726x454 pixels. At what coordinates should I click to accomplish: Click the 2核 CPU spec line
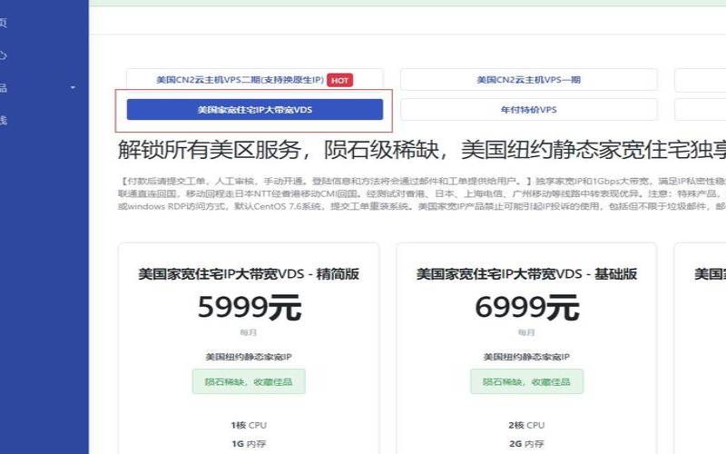point(526,425)
